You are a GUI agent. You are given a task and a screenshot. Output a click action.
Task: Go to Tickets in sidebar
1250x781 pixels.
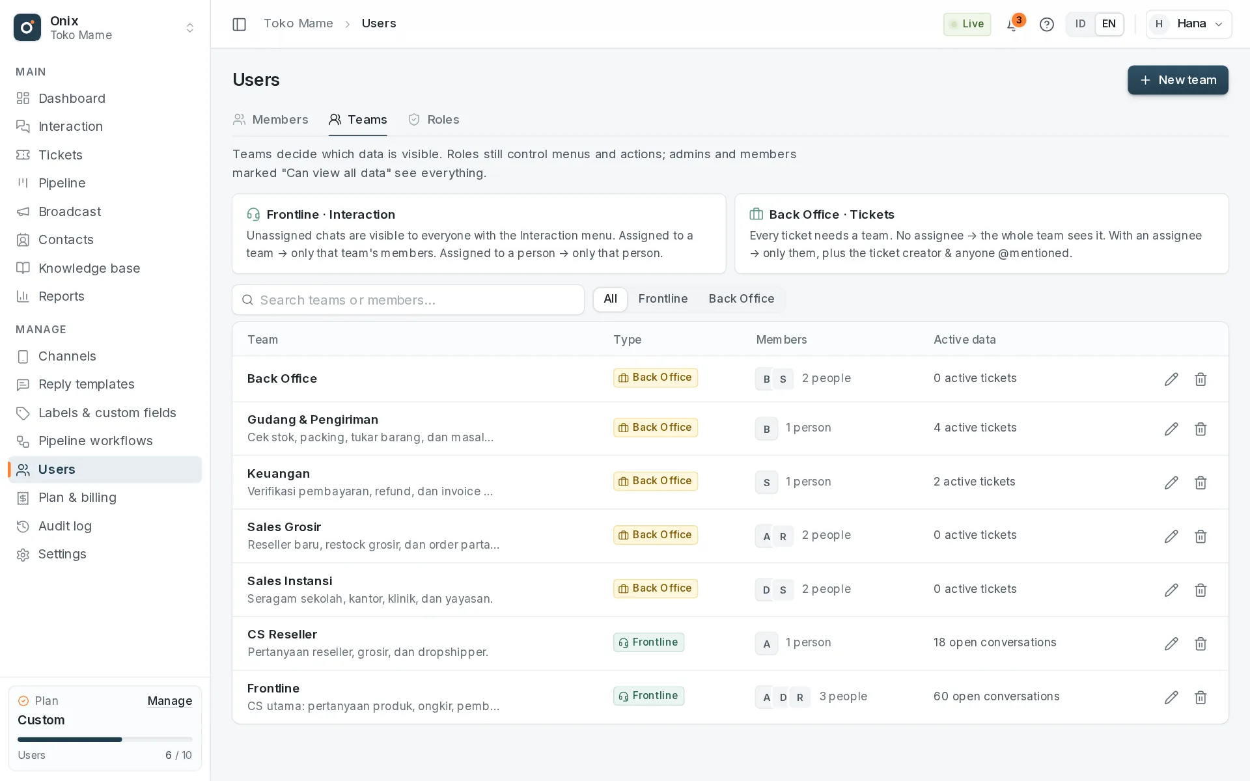105,155
